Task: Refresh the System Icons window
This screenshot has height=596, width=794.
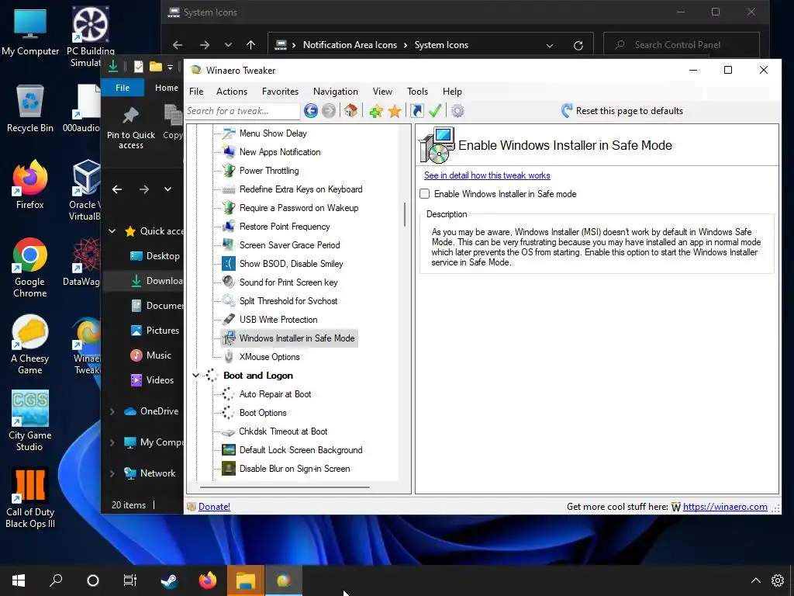Action: [x=578, y=45]
